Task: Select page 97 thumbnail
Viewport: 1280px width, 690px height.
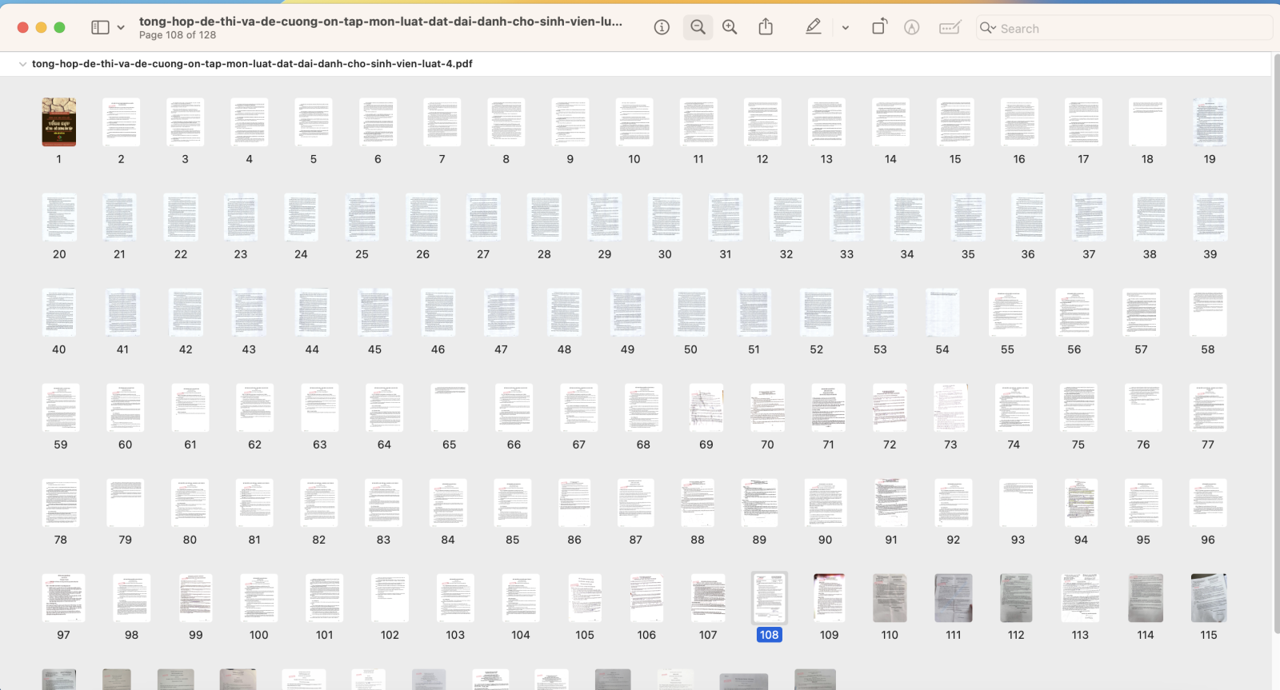Action: (64, 597)
